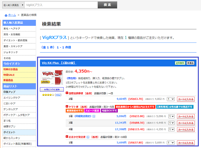201x148 pixels.
Task: Click the 宅配BOX不可 purple tag
Action: [109, 111]
